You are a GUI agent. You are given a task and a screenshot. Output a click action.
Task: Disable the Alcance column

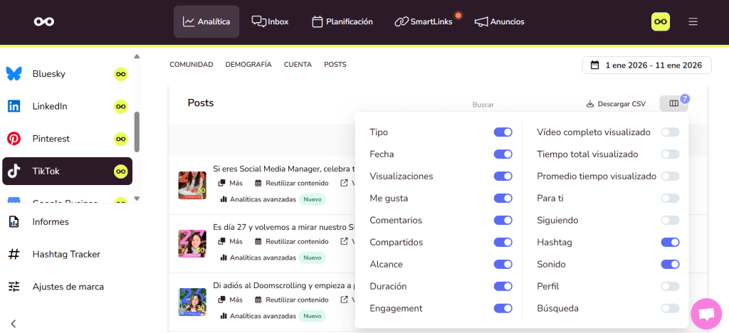(503, 264)
